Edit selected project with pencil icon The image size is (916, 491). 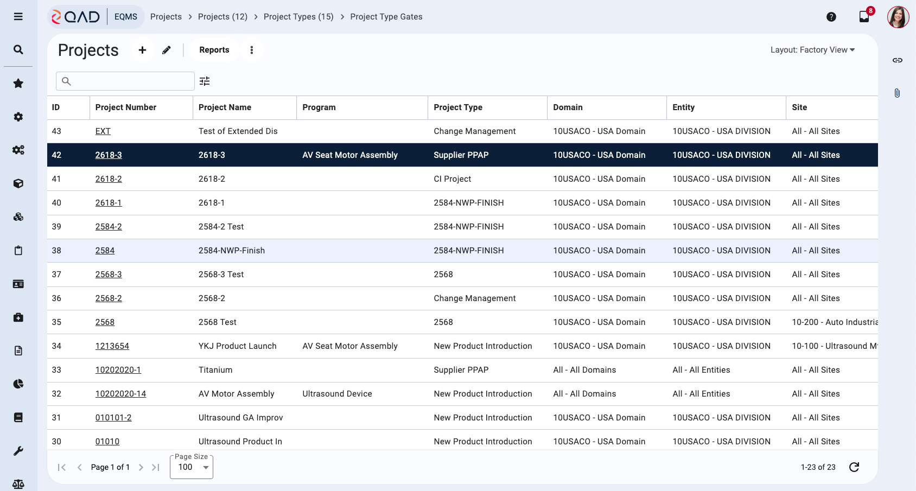pyautogui.click(x=166, y=50)
